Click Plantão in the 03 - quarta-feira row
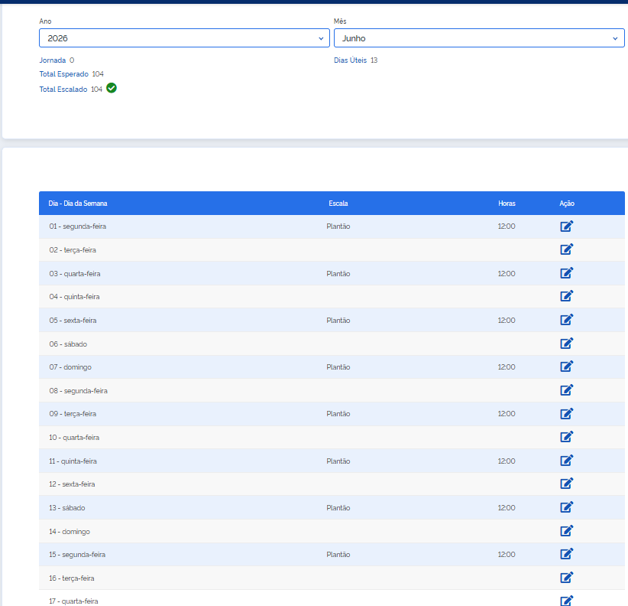The height and width of the screenshot is (606, 628). 338,273
